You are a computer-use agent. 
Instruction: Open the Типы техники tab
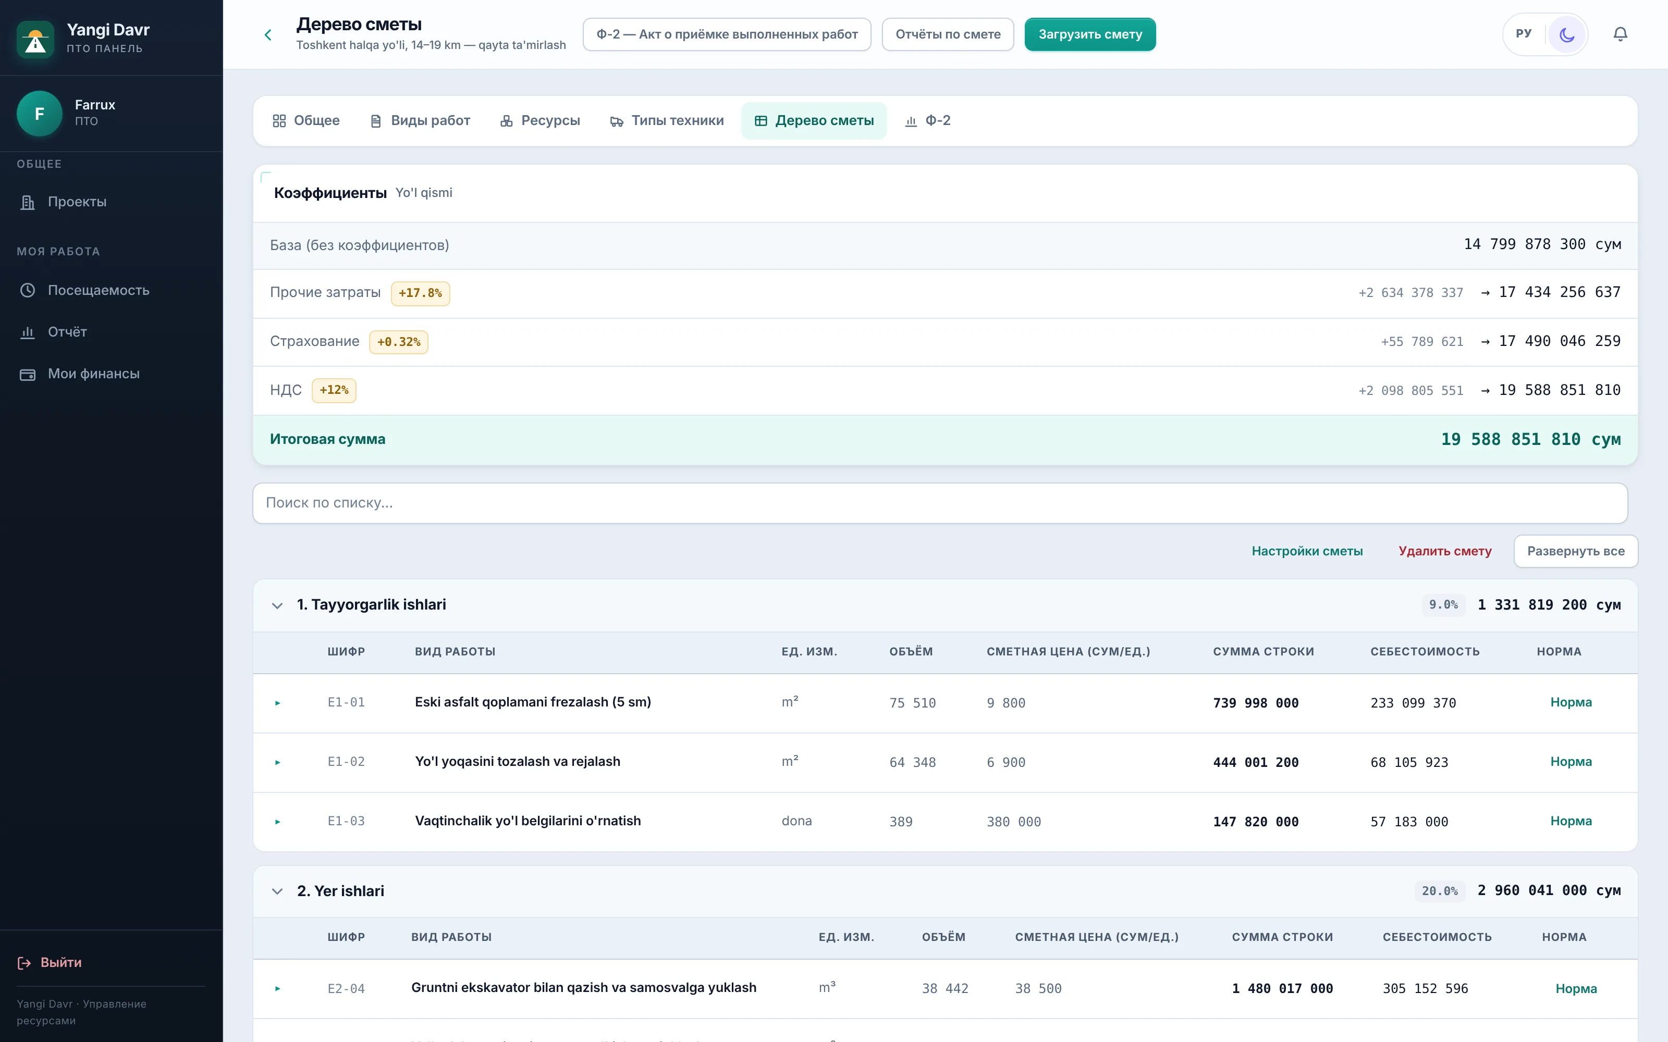tap(667, 120)
